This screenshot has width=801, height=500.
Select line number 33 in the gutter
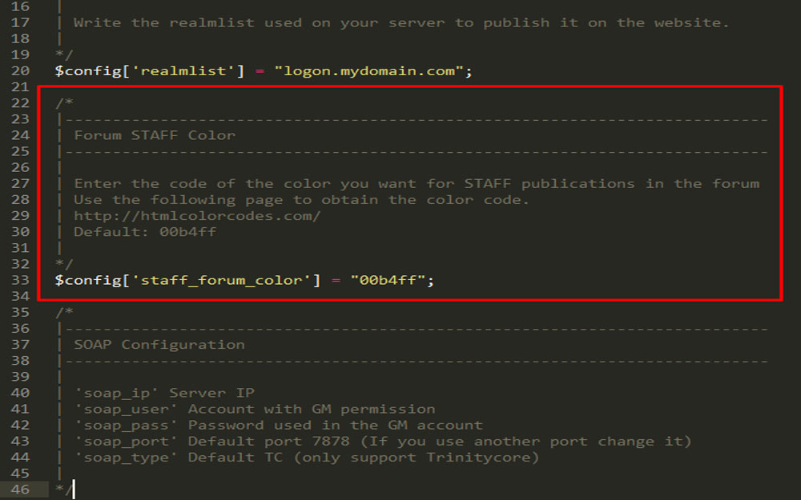[20, 281]
